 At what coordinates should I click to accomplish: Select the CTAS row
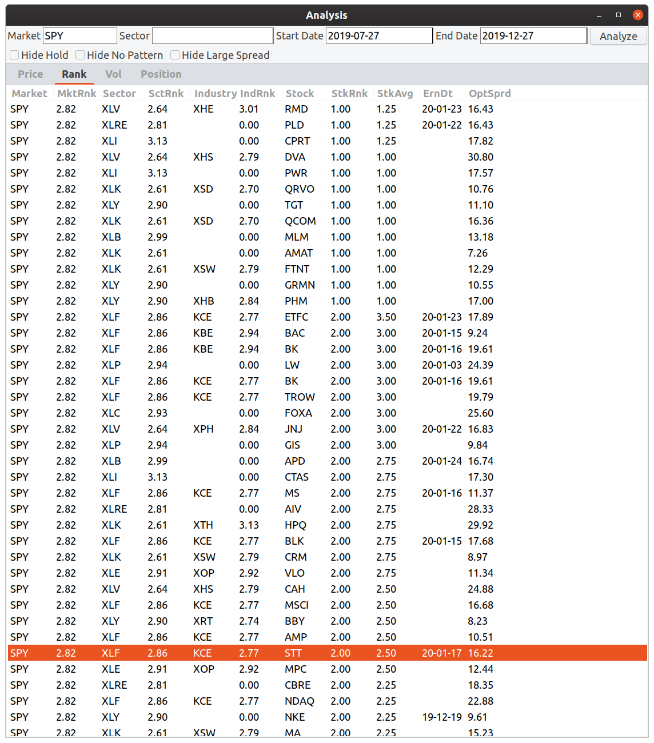coord(328,477)
